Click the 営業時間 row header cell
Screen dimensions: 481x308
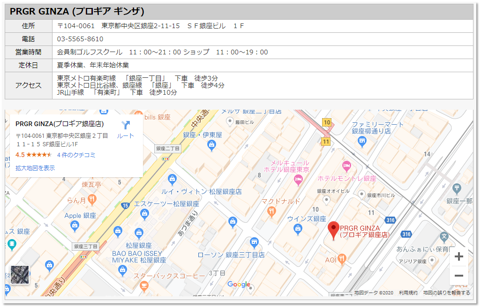coord(29,53)
